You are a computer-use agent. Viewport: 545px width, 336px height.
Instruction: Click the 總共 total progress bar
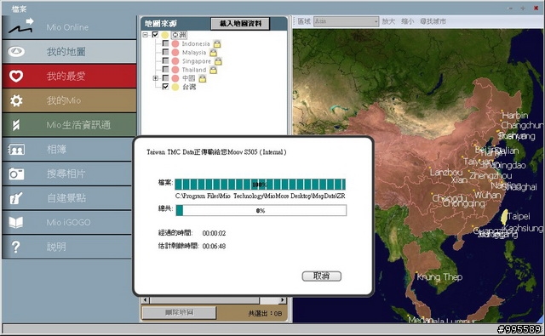(261, 210)
